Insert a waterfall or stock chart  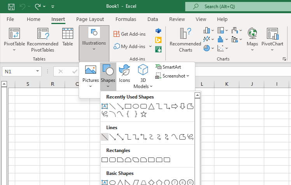237,30
